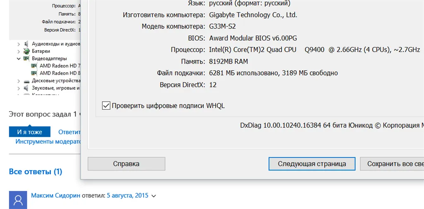
Task: Expand the Аудиовходы tree node
Action: pyautogui.click(x=19, y=44)
